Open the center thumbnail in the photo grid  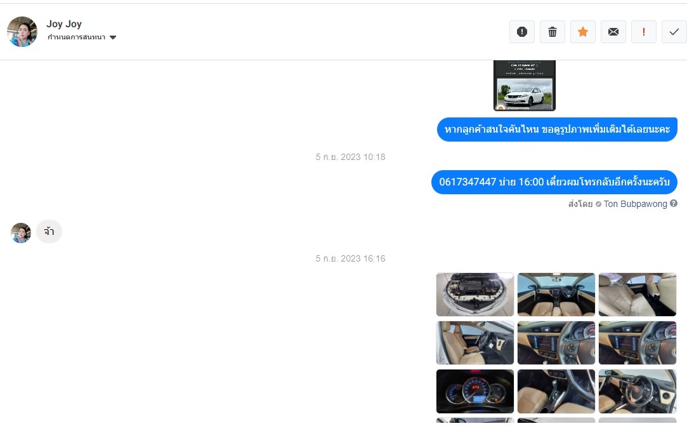[556, 343]
